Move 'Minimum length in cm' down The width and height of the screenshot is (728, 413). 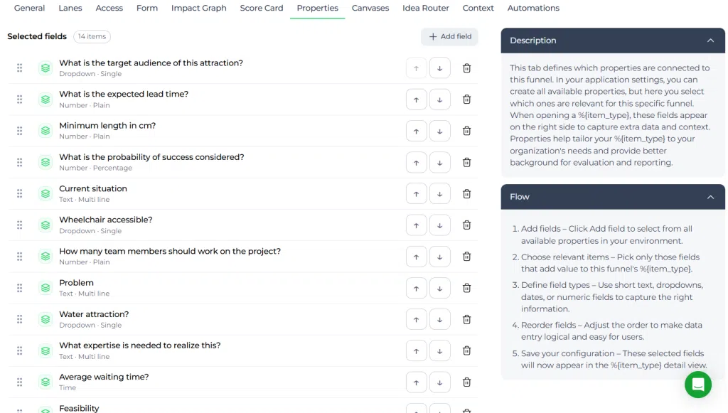point(439,132)
